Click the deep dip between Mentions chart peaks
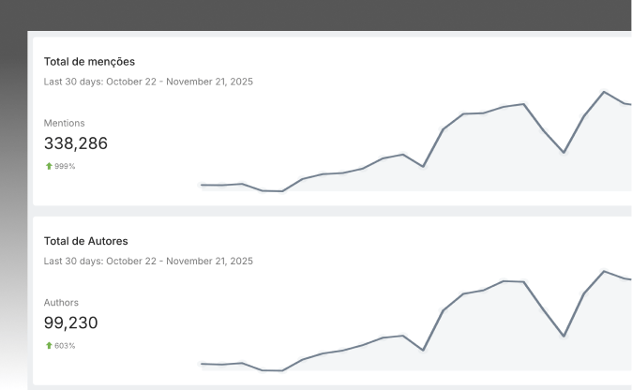Viewport: 632px width, 390px height. coord(564,152)
